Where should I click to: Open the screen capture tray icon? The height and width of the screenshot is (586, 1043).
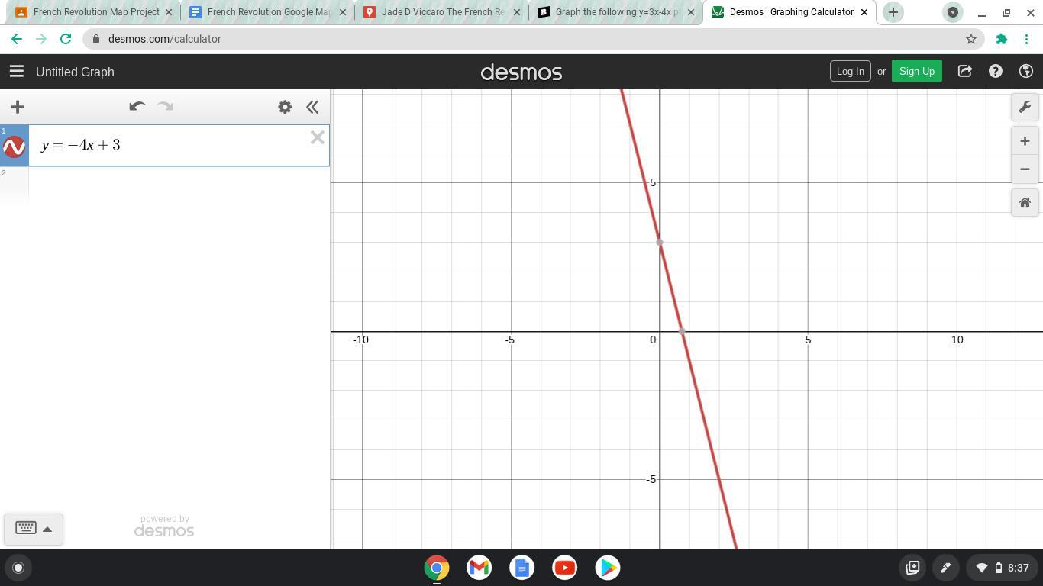click(x=912, y=568)
